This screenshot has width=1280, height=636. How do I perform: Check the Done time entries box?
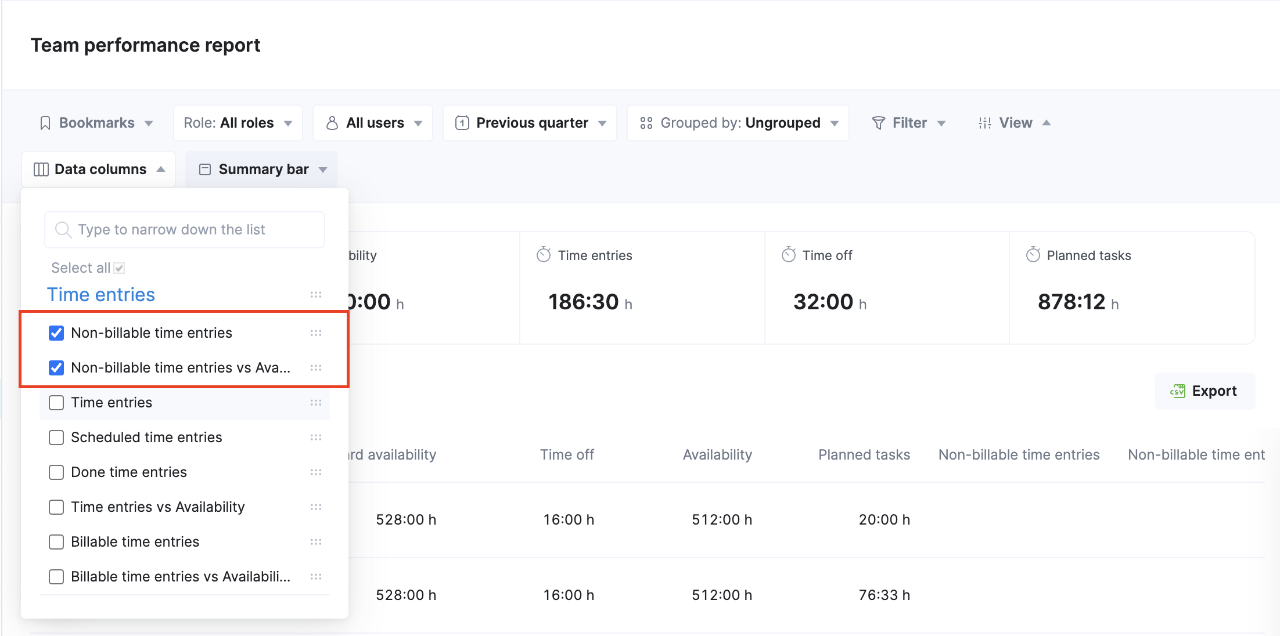pos(56,472)
